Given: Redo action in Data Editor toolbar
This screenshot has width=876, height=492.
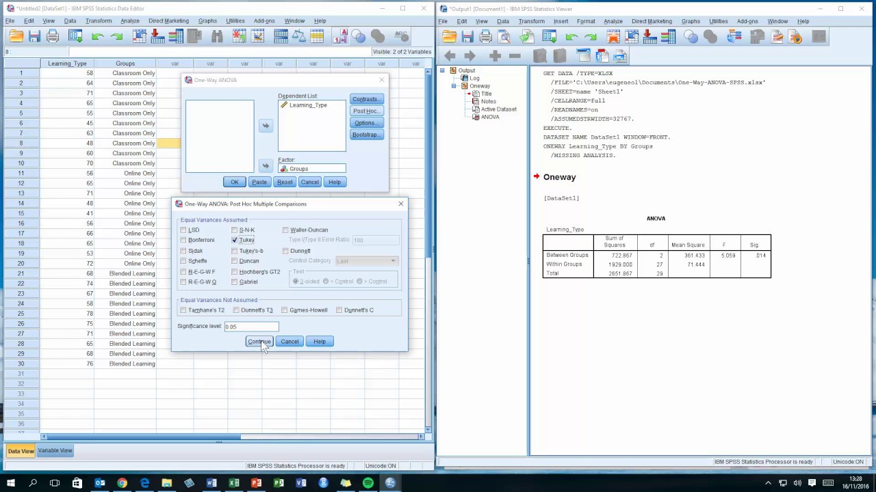Looking at the screenshot, I should 116,36.
